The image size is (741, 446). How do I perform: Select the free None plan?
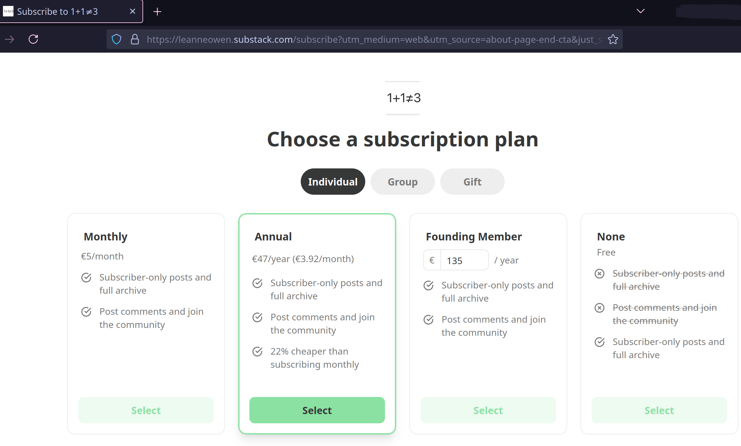click(x=659, y=410)
